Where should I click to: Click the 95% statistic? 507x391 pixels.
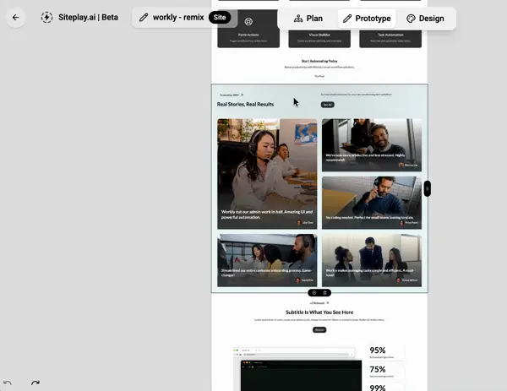pyautogui.click(x=378, y=350)
